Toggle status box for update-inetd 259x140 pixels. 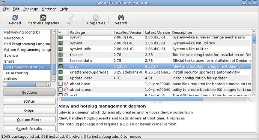(x=60, y=78)
